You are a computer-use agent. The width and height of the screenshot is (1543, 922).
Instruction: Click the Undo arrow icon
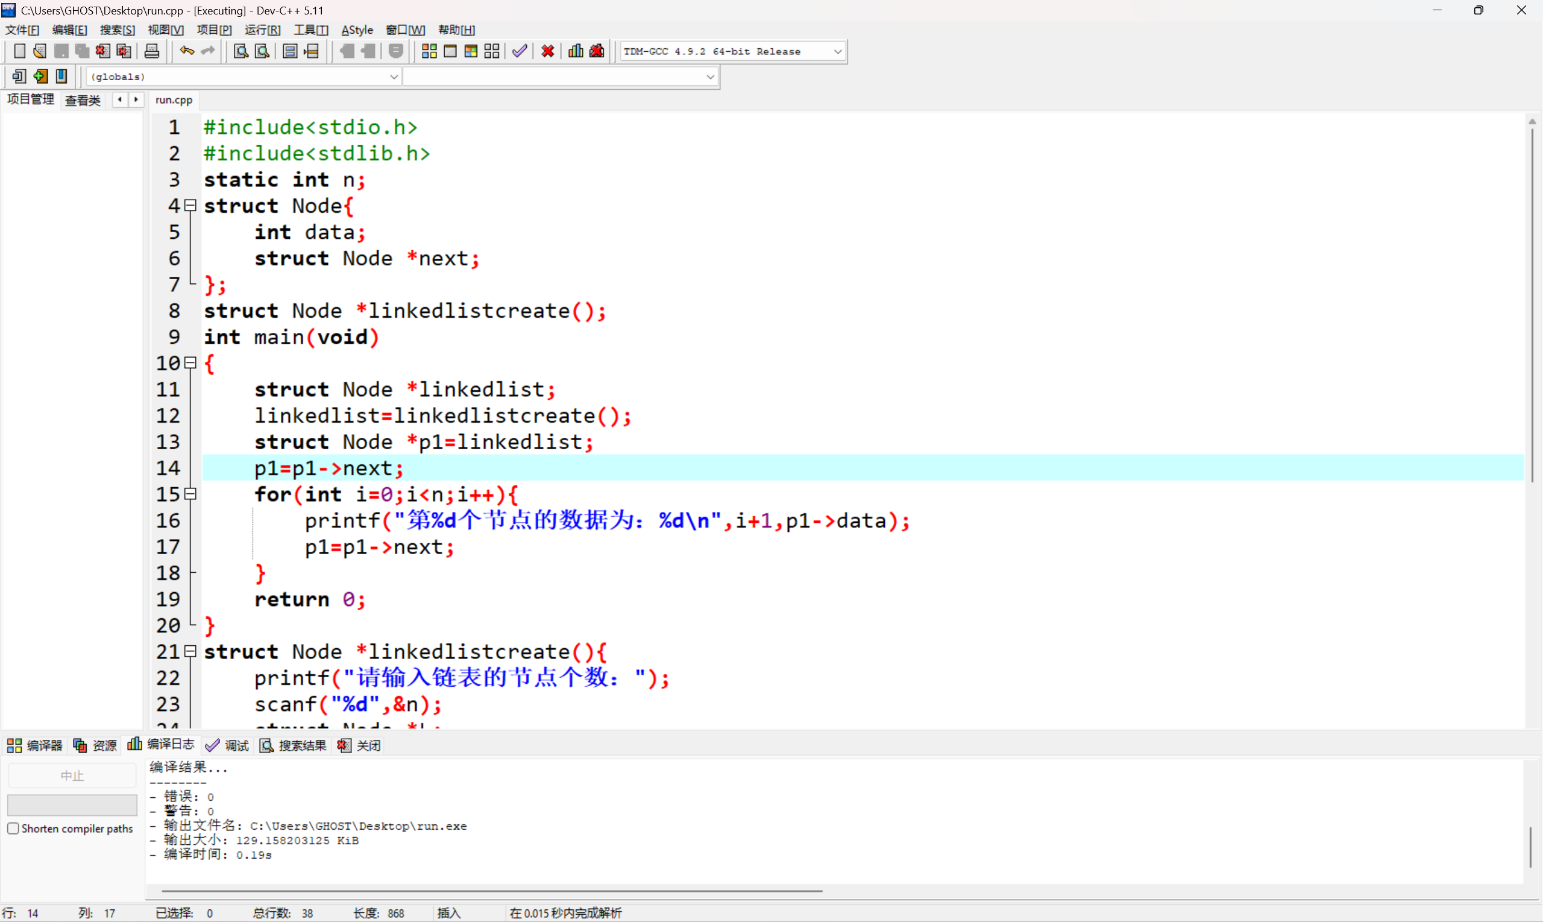coord(186,51)
